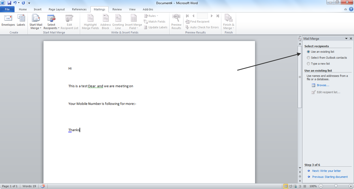Screen dimensions: 354x189
Task: Open Mail Merge pane options arrow
Action: pyautogui.click(x=346, y=38)
